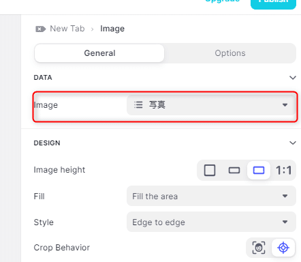This screenshot has height=262, width=301.
Task: Open the Image data column dropdown
Action: (211, 105)
